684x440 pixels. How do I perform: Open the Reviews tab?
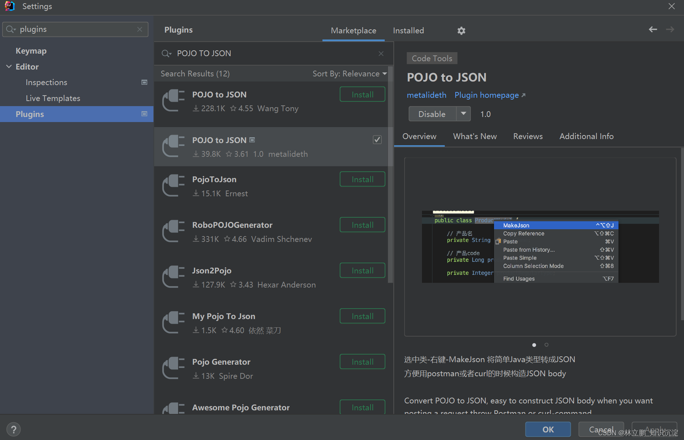[x=528, y=137]
